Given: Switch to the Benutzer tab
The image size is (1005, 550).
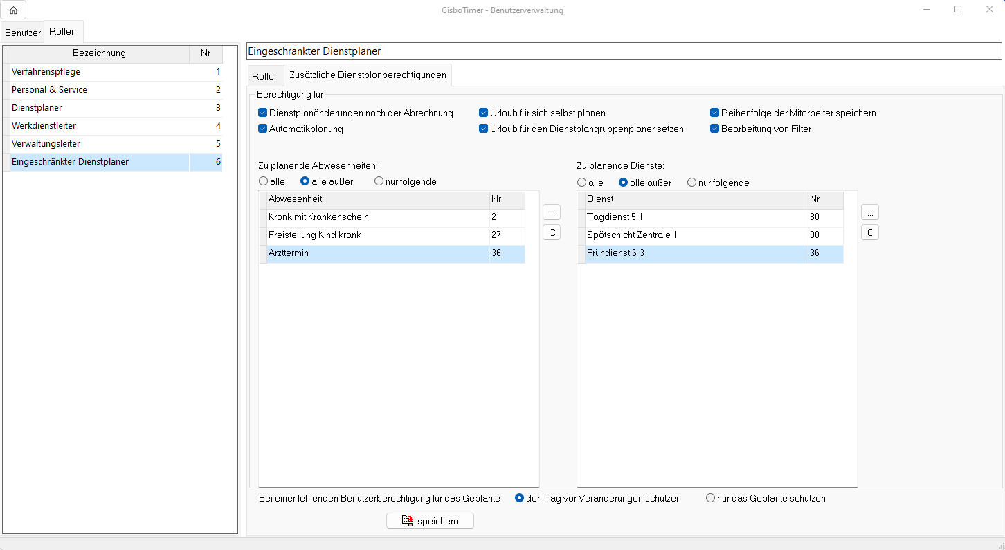Looking at the screenshot, I should tap(23, 33).
